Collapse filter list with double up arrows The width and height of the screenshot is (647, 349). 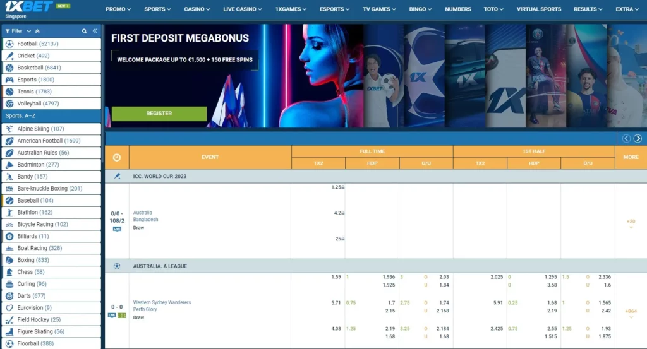tap(37, 31)
